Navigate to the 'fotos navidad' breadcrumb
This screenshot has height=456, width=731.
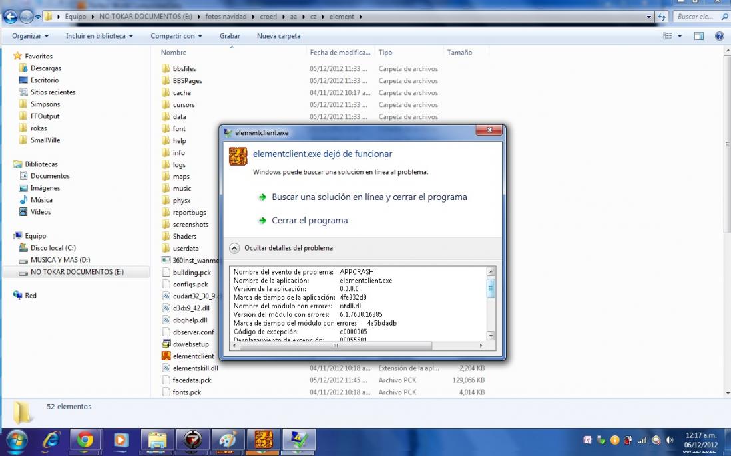tap(226, 16)
